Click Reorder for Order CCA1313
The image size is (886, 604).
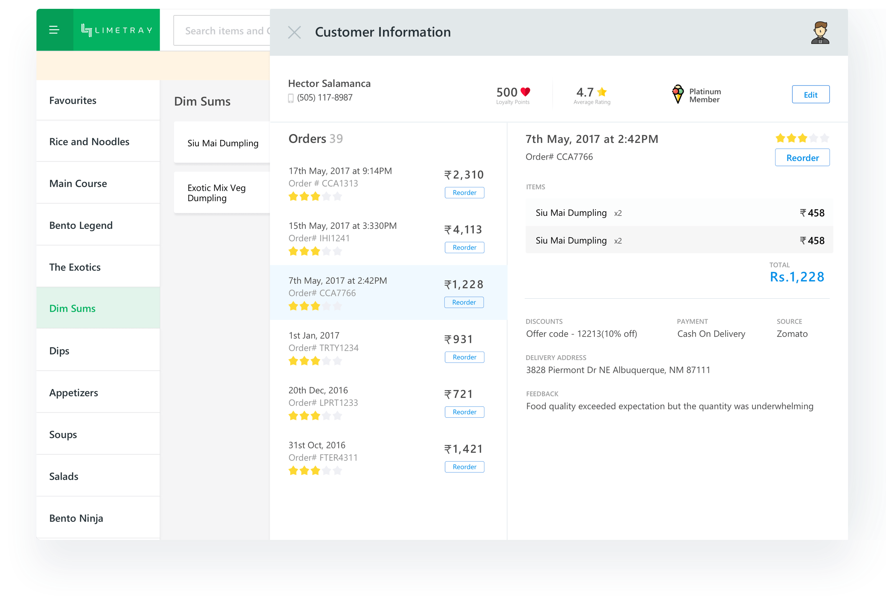[x=465, y=193]
